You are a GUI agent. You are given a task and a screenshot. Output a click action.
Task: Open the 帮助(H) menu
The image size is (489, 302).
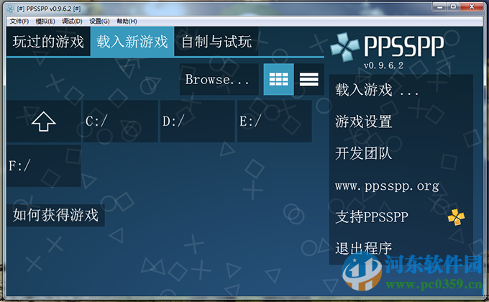tap(127, 22)
